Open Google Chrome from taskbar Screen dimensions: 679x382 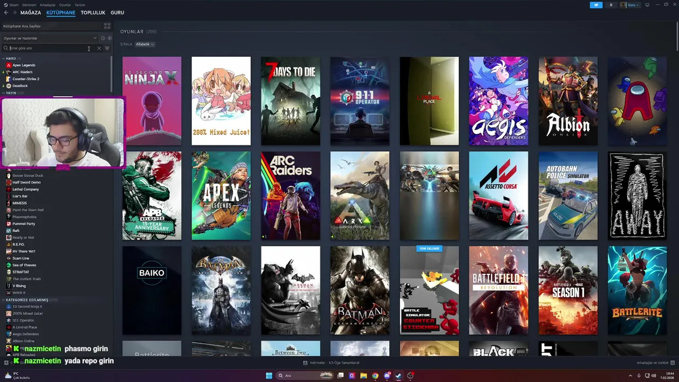[x=375, y=376]
